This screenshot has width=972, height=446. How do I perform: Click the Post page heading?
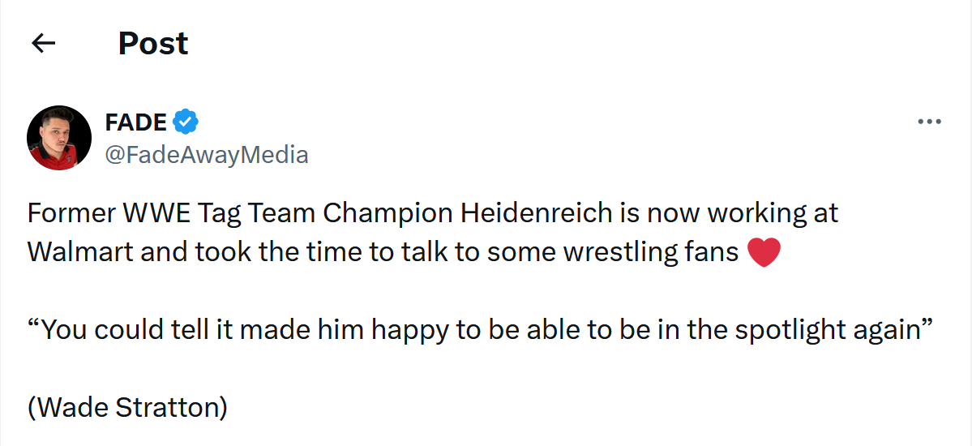153,43
